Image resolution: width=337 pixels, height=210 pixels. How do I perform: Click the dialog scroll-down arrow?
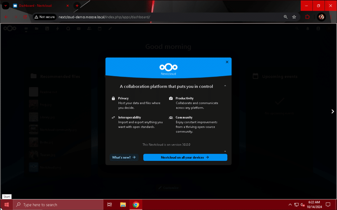tap(225, 151)
